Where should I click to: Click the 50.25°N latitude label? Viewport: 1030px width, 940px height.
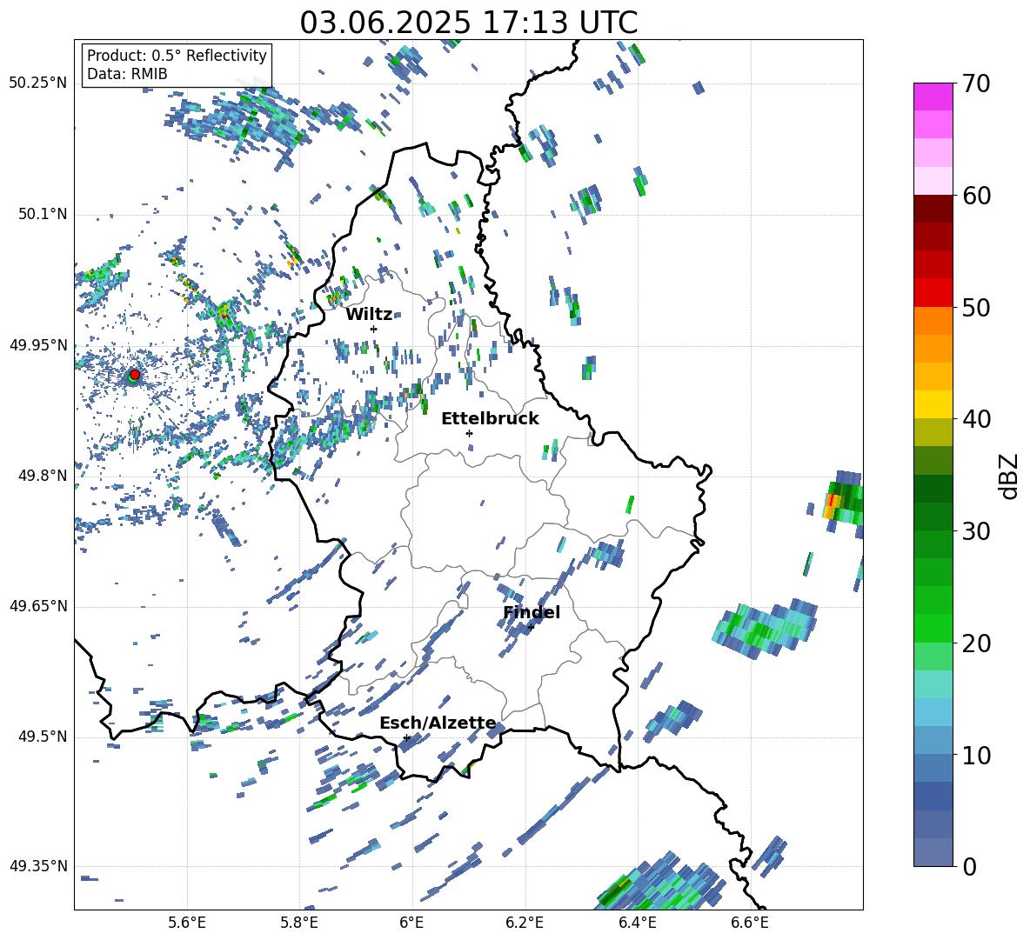(38, 83)
